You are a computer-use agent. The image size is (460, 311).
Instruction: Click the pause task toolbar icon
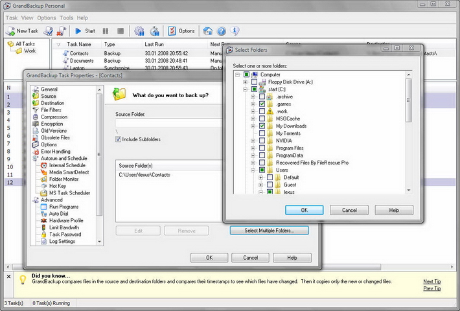pyautogui.click(x=106, y=31)
